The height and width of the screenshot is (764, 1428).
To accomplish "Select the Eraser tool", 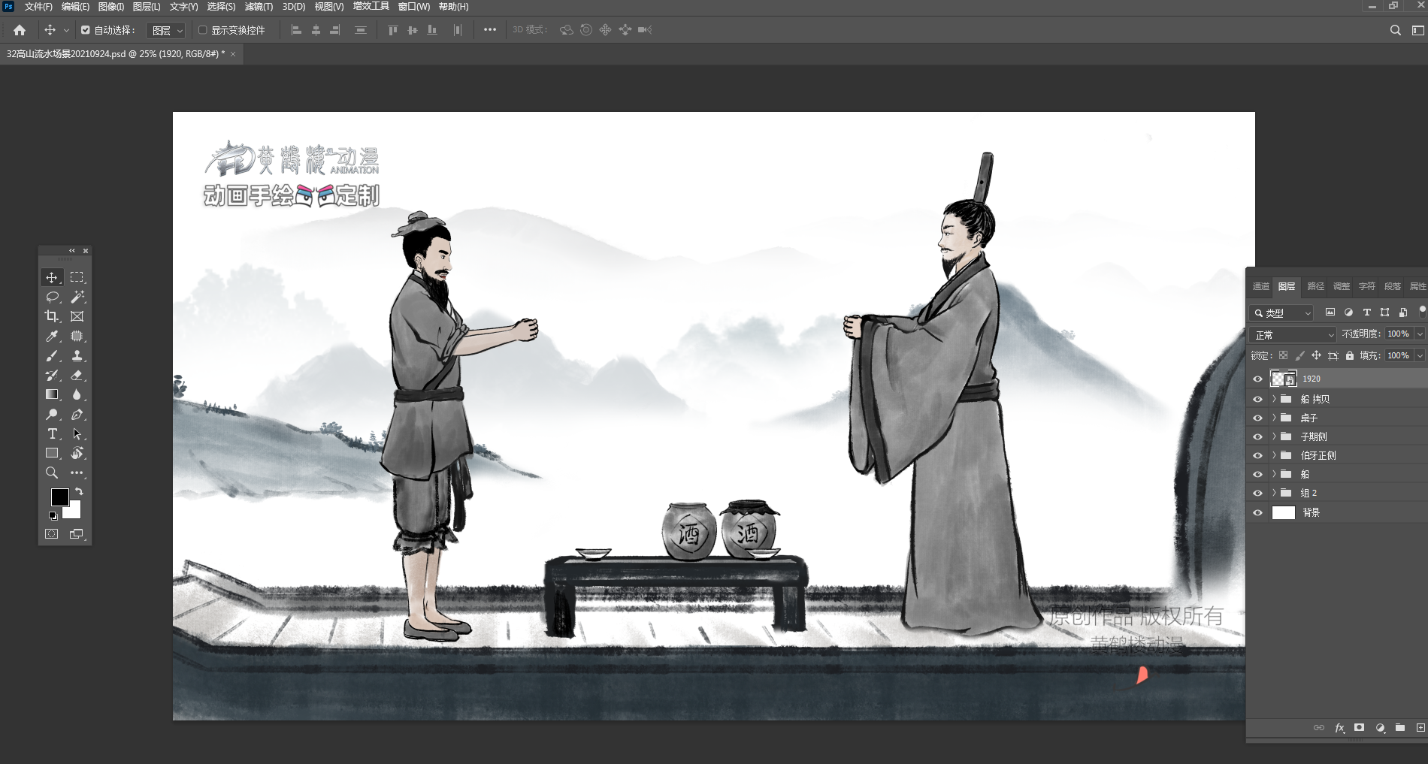I will point(77,376).
